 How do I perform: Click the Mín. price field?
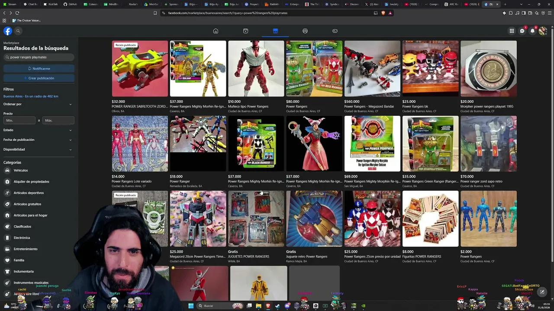coord(19,121)
